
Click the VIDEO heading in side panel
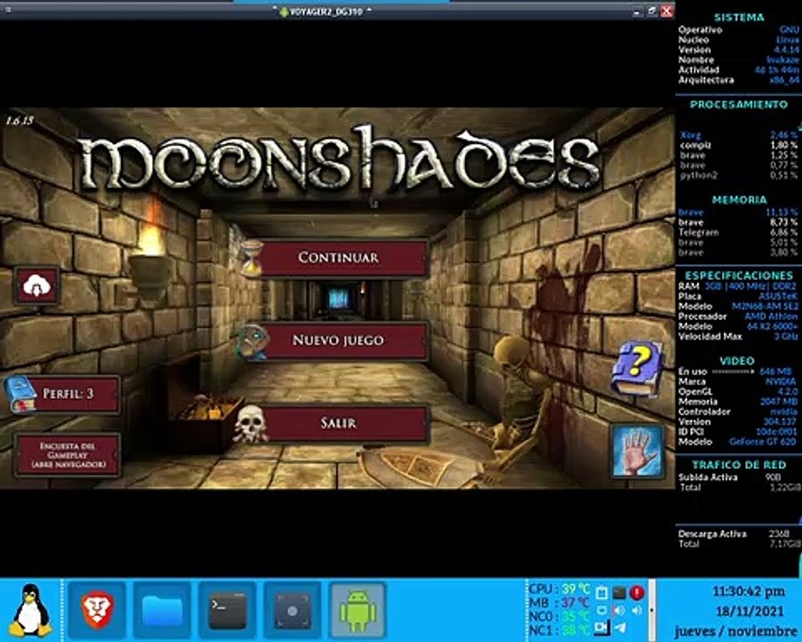737,361
